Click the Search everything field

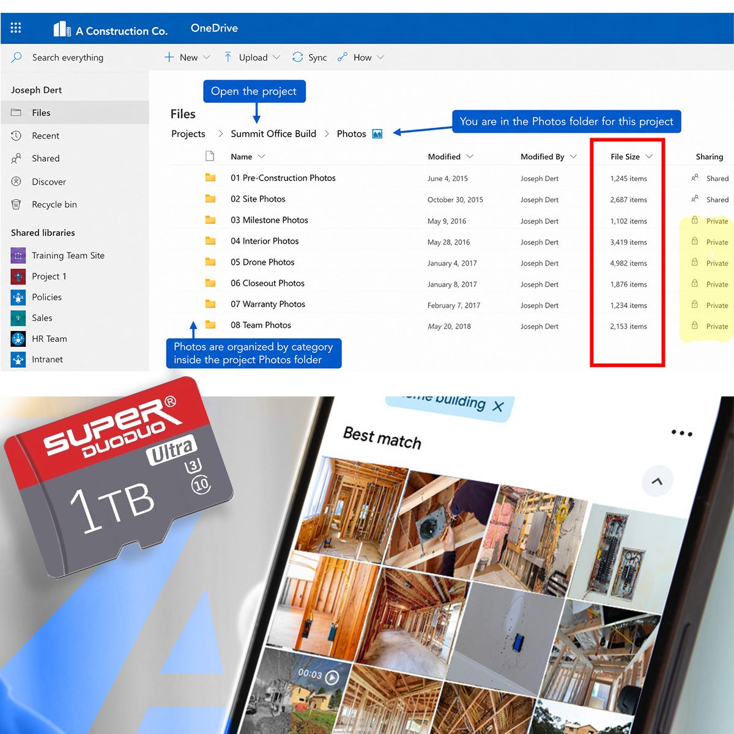(x=68, y=57)
